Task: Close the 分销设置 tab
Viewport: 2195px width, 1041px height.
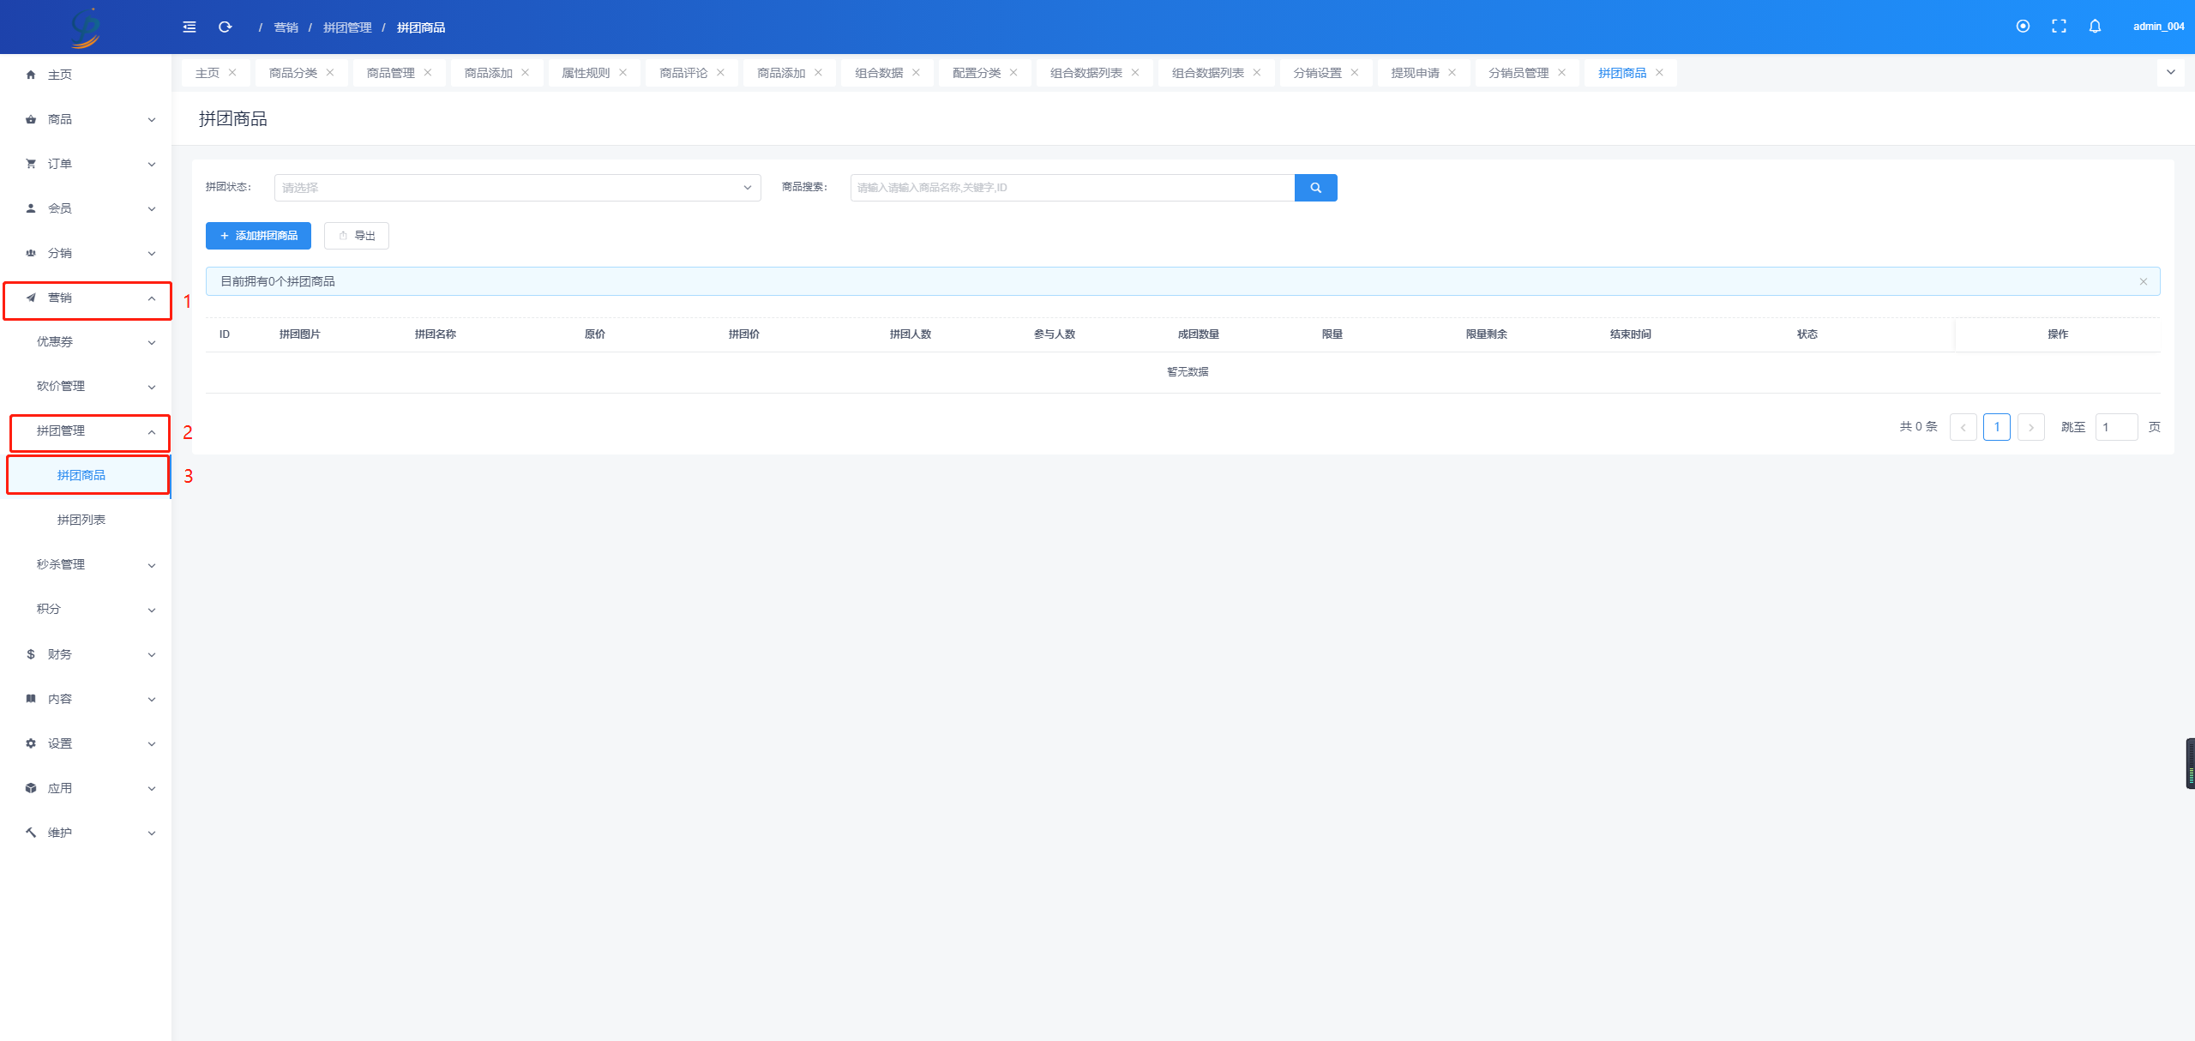Action: (1355, 73)
